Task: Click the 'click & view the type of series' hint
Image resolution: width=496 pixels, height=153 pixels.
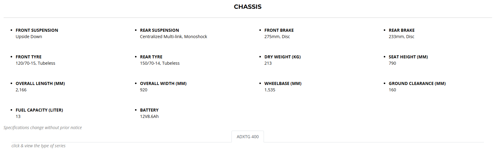Action: (38, 146)
